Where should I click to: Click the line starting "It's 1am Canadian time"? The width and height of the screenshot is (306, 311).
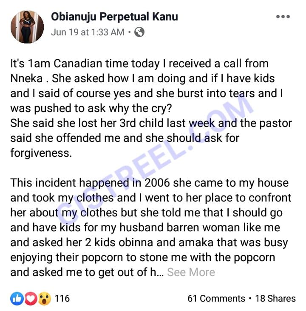(x=139, y=64)
